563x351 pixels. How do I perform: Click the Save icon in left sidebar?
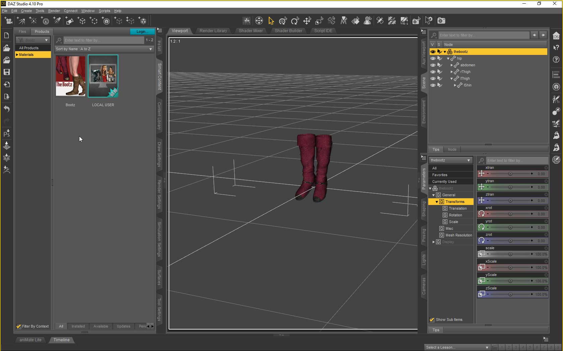pos(6,72)
